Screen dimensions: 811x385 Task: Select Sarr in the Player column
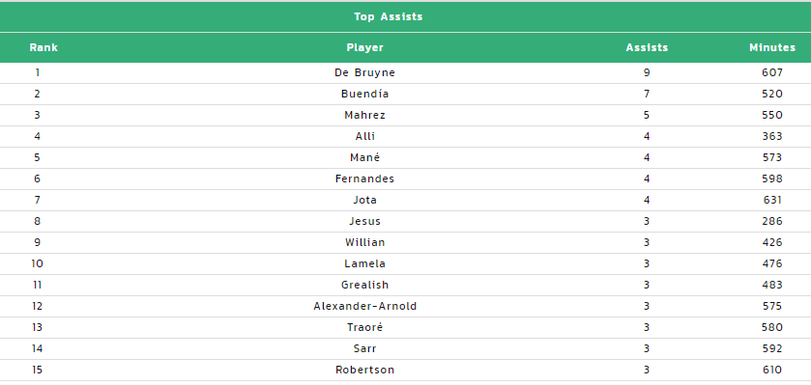[x=364, y=348]
